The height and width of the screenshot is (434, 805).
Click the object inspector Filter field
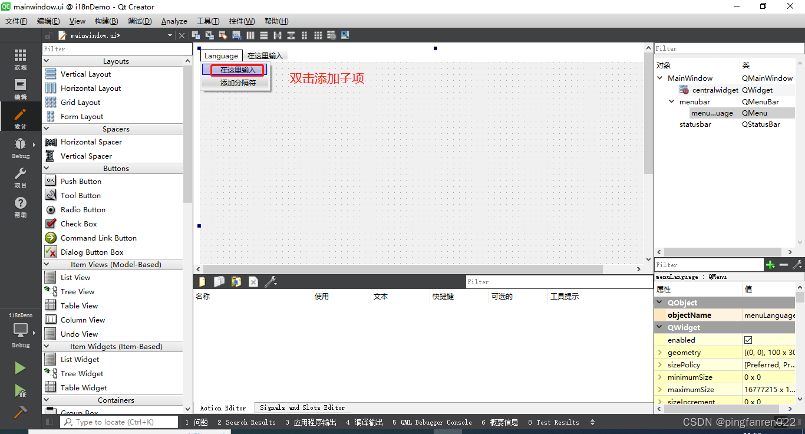(728, 48)
